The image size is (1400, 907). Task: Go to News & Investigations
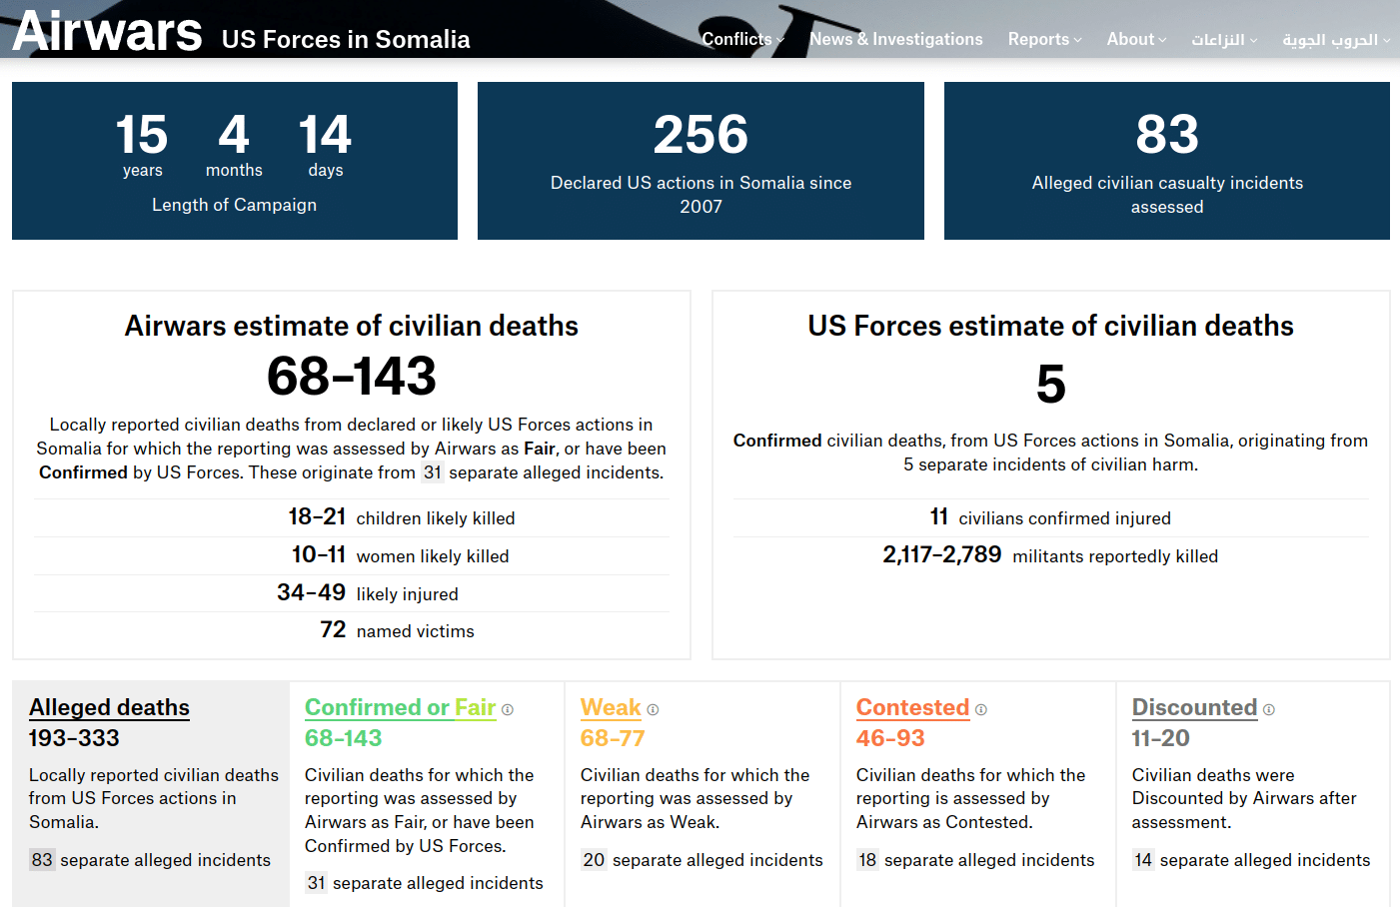895,40
